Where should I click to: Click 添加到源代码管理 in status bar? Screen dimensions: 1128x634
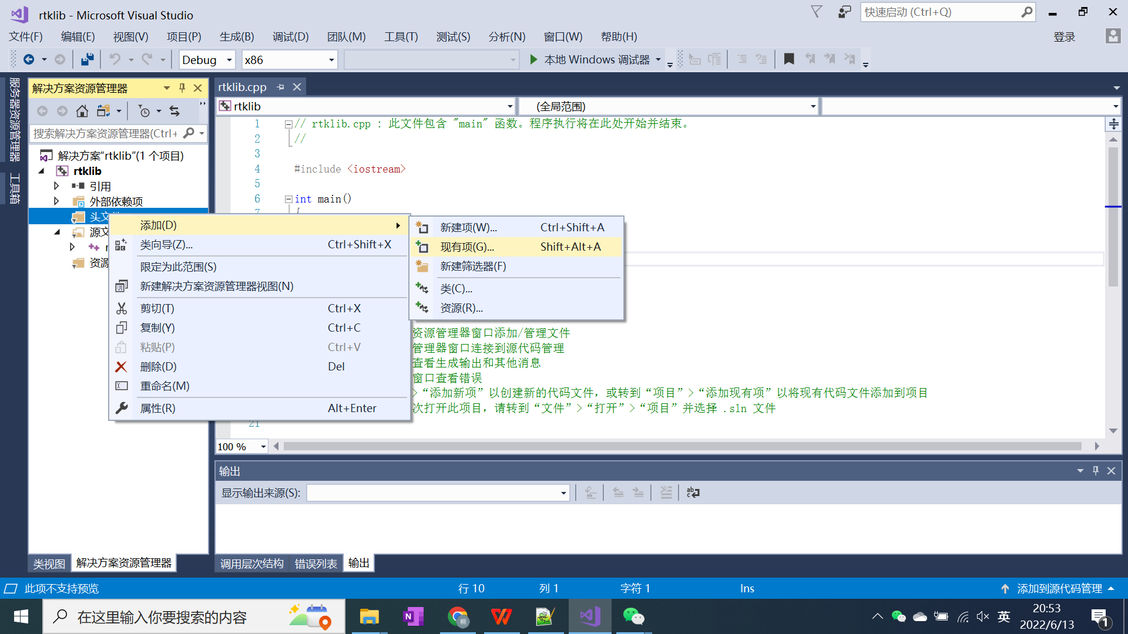click(1059, 588)
